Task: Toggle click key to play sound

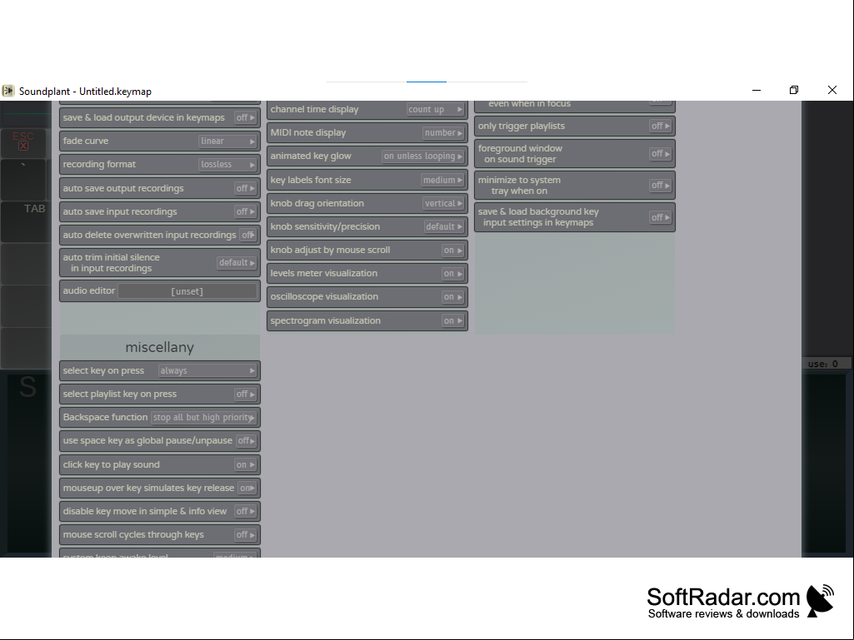Action: click(x=245, y=464)
